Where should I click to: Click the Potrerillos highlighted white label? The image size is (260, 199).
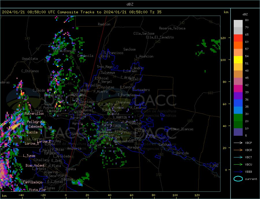[x=34, y=114]
